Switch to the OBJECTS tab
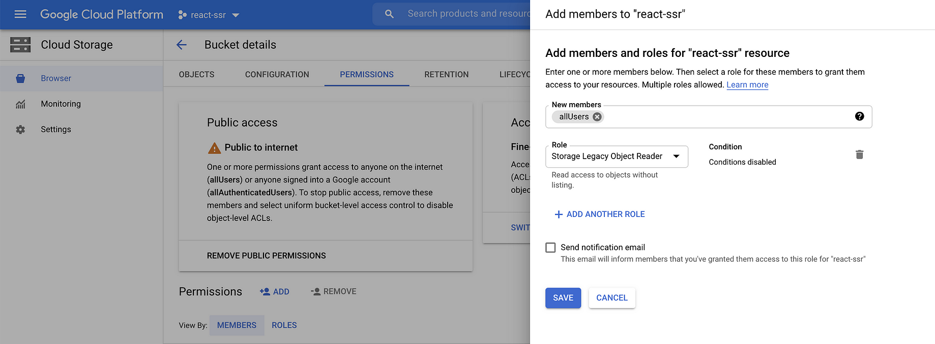The height and width of the screenshot is (344, 935). [x=196, y=74]
